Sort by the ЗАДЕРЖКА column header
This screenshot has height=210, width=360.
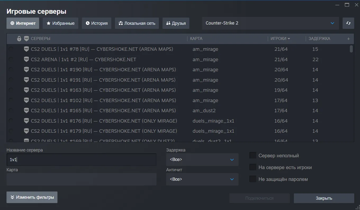(319, 39)
